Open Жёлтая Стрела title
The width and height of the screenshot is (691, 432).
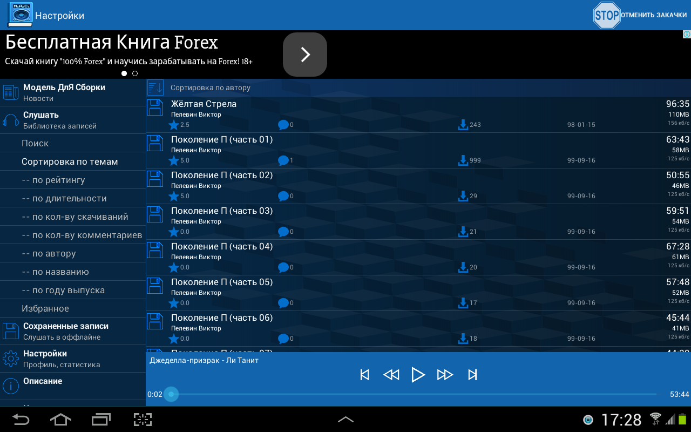point(204,104)
